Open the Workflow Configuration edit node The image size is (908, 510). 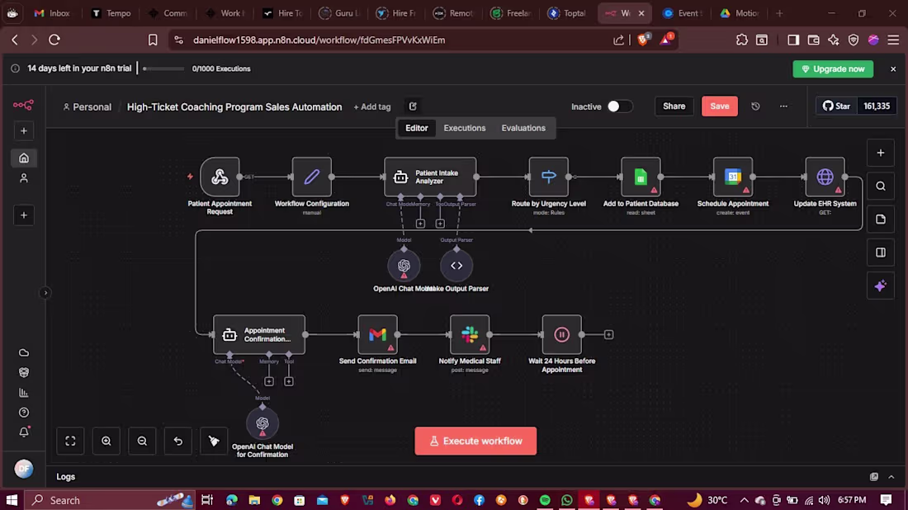pyautogui.click(x=311, y=177)
